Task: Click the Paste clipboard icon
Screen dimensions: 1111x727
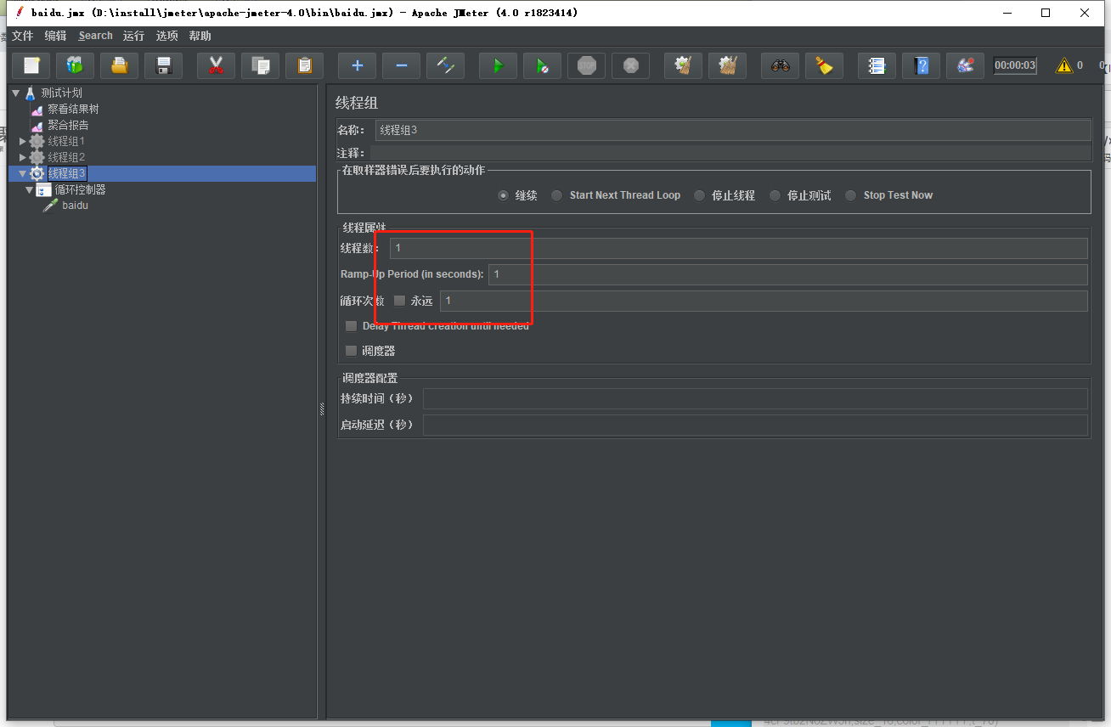Action: (305, 65)
